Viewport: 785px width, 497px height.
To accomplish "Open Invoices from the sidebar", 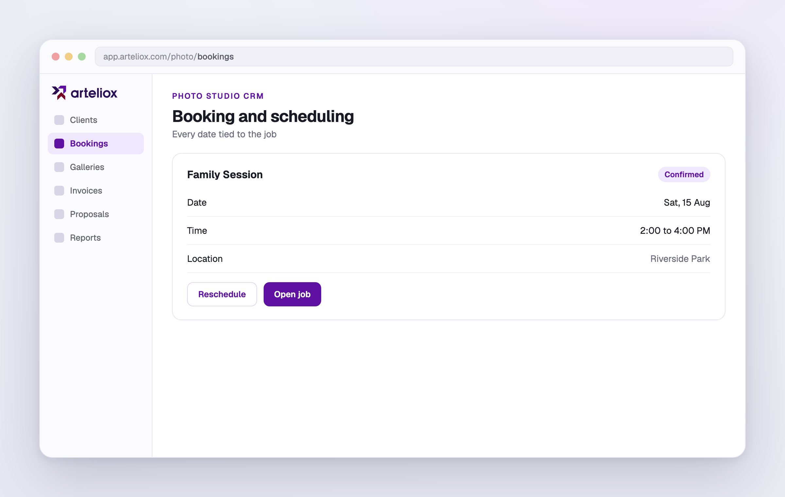I will (x=96, y=191).
